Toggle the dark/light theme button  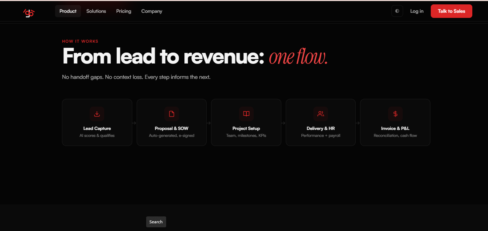tap(397, 11)
